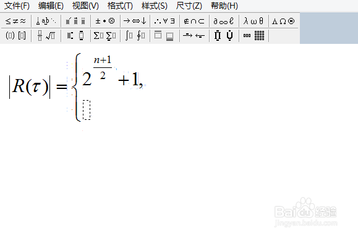This screenshot has height=236, width=358.
Task: Open the embellishments palette
Action: [75, 21]
